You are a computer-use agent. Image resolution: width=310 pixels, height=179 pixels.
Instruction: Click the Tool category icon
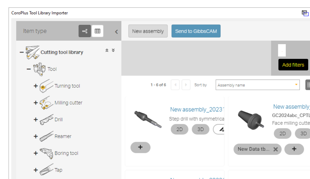(39, 69)
